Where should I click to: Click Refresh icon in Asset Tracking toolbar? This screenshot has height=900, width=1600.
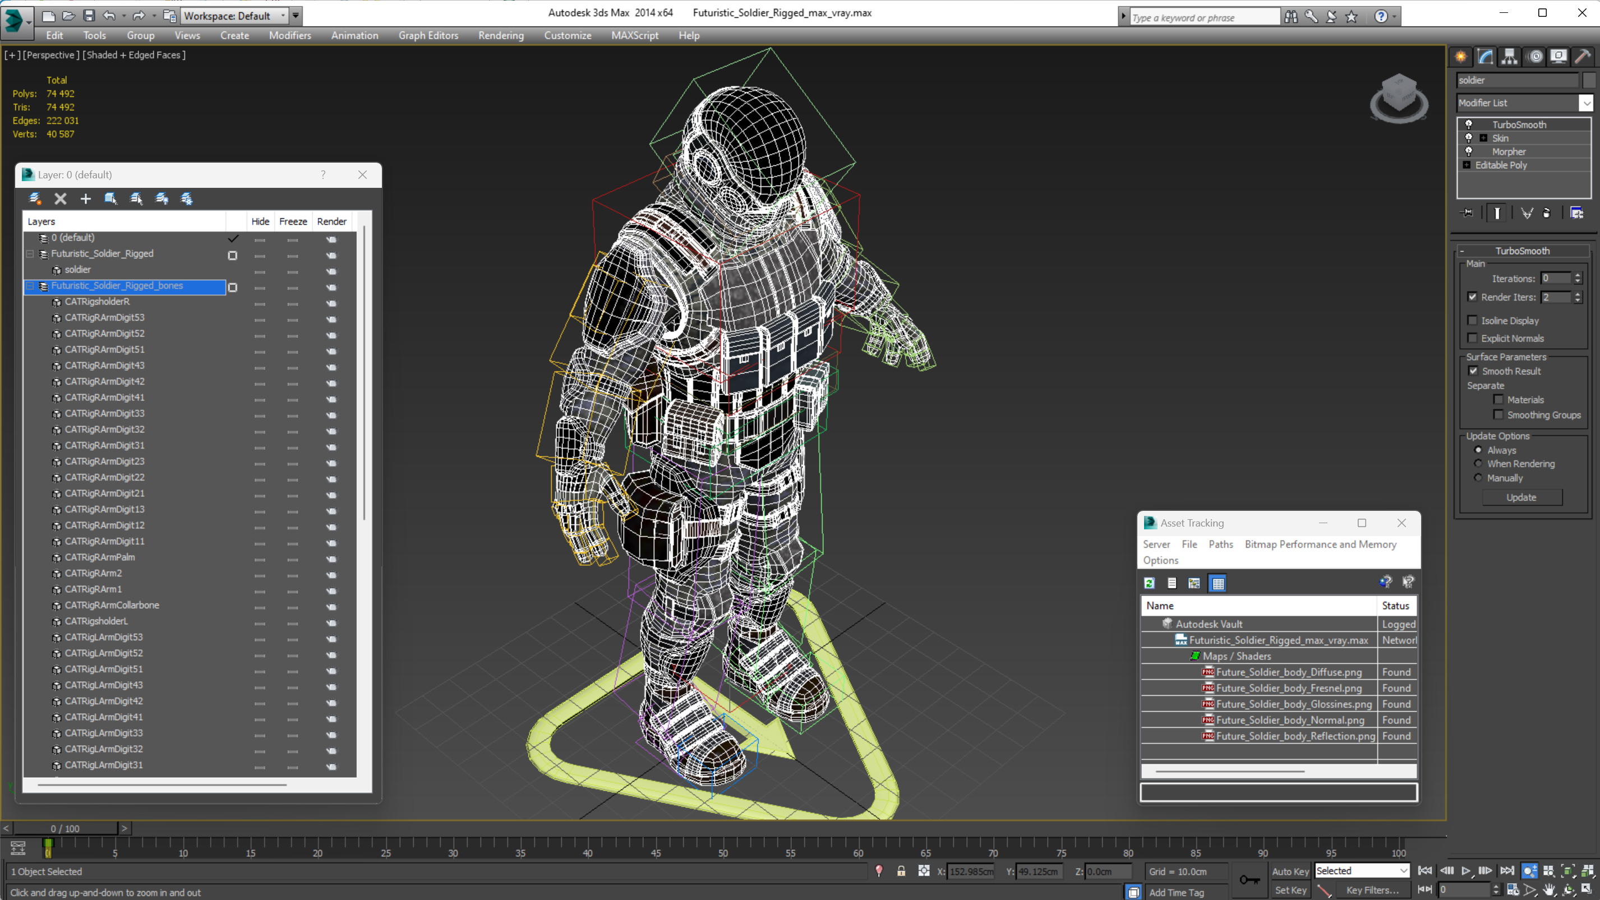1149,583
